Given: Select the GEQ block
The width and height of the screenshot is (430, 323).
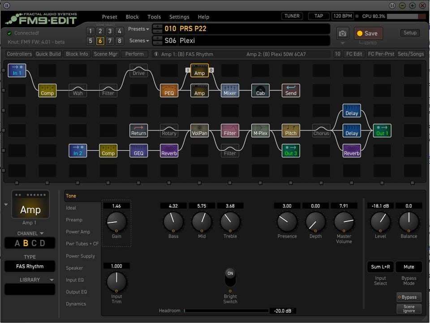Looking at the screenshot, I should pos(138,151).
